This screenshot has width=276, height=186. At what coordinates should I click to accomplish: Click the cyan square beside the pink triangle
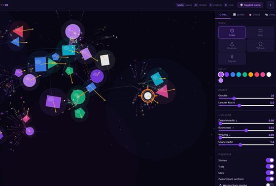tap(157, 79)
